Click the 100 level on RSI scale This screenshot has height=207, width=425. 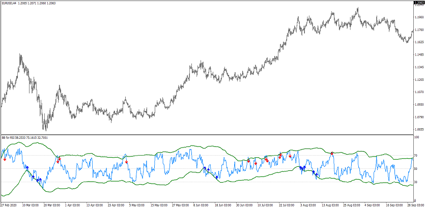tap(417, 137)
